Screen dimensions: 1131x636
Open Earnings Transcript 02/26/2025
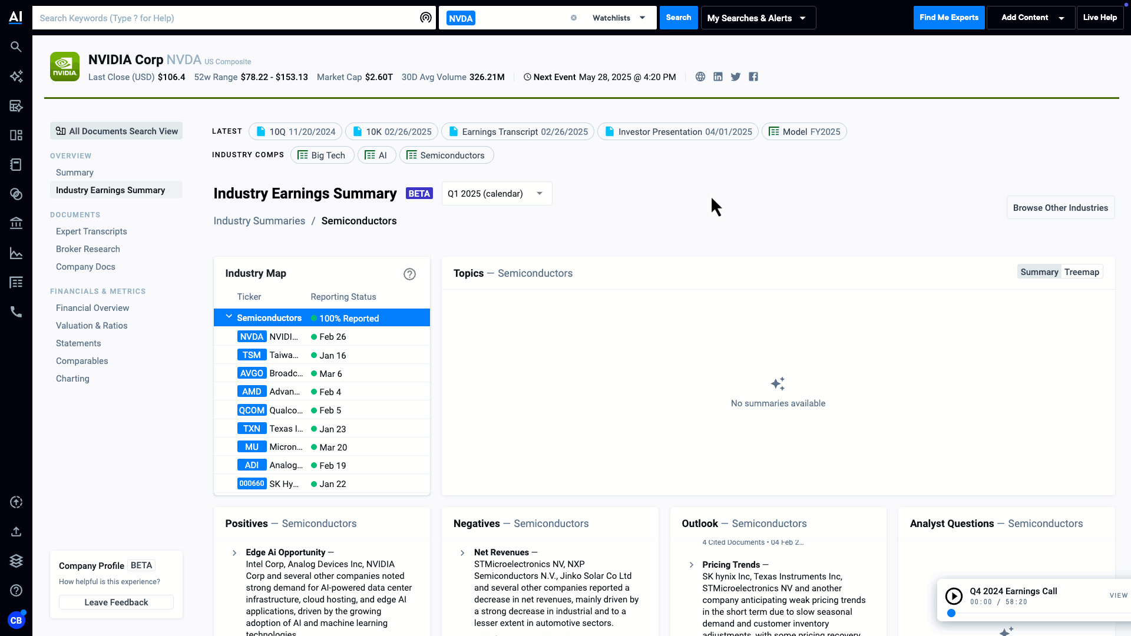(x=518, y=131)
